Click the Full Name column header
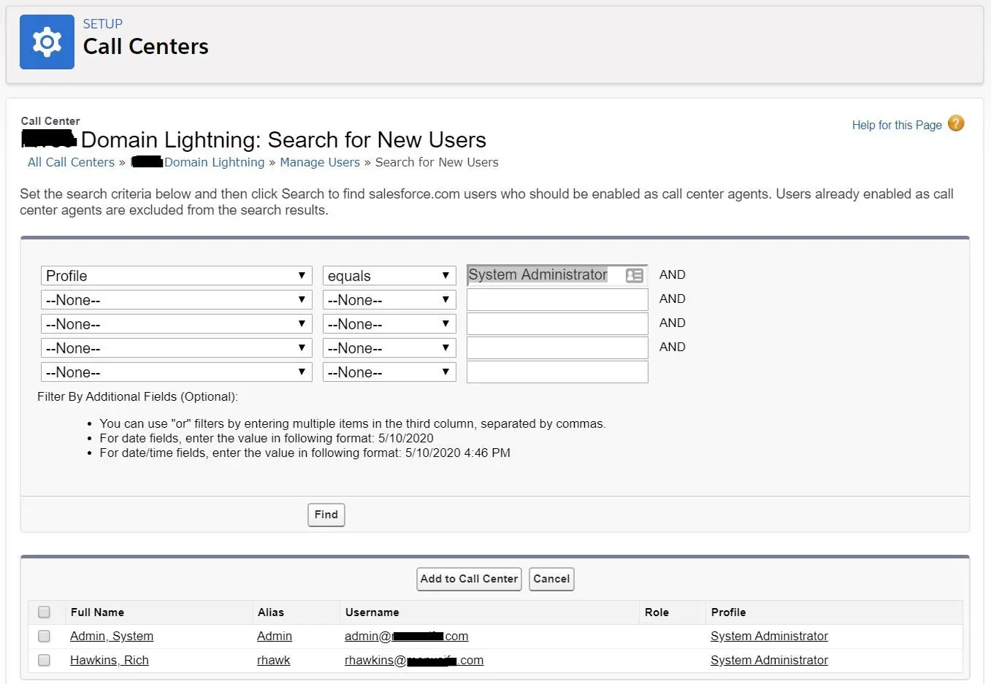Screen dimensions: 991x684 coord(97,612)
